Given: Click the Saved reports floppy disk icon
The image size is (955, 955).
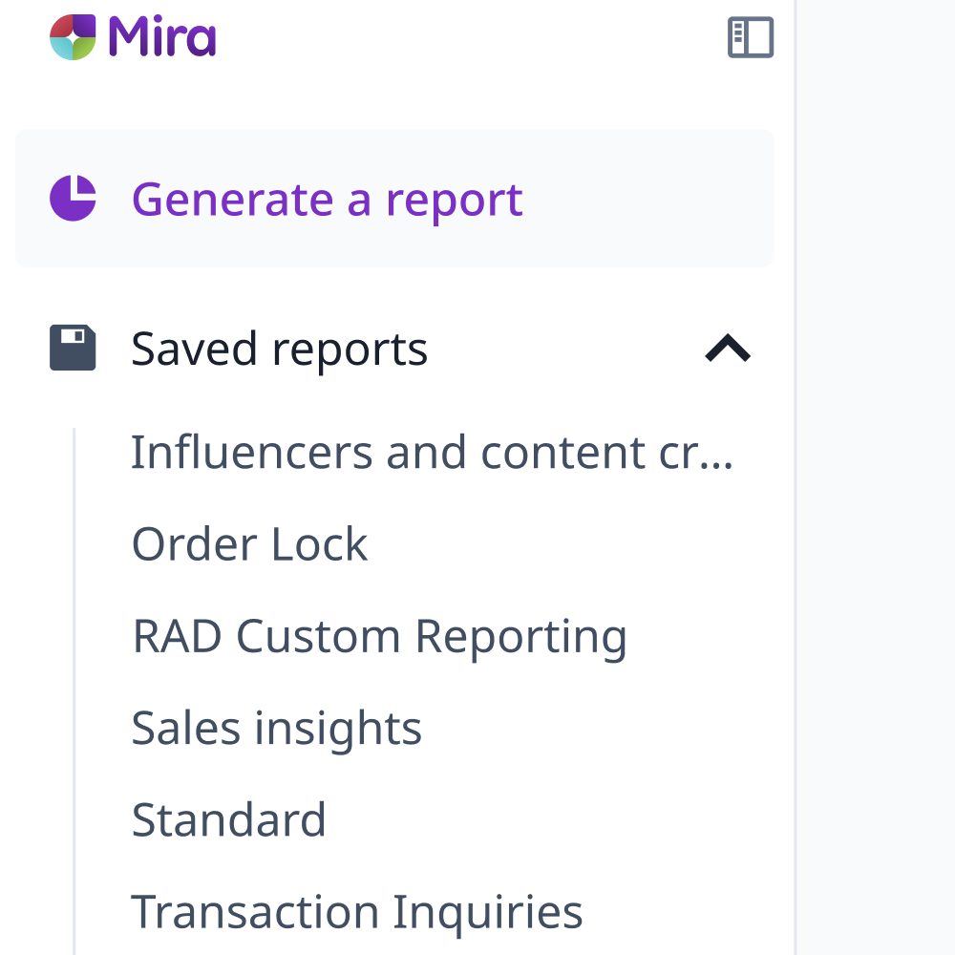Looking at the screenshot, I should [x=74, y=349].
